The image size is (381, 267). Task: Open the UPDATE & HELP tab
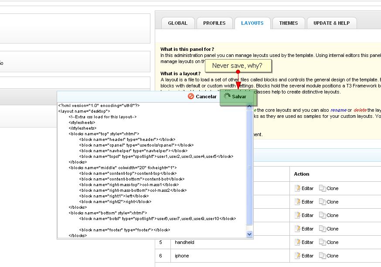coord(331,23)
